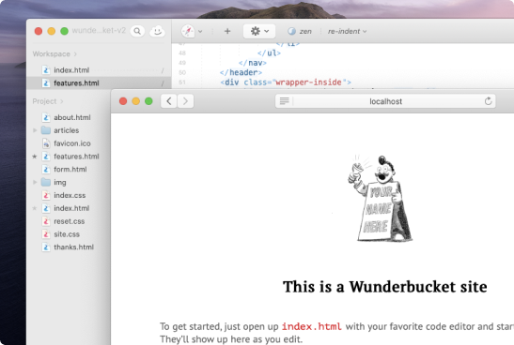Click the red index.html text on the page

tap(311, 326)
